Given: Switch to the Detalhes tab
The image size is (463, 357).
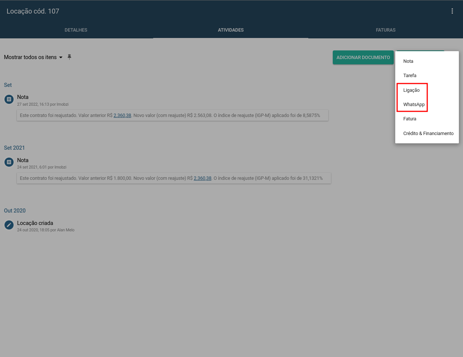Looking at the screenshot, I should click(x=76, y=30).
